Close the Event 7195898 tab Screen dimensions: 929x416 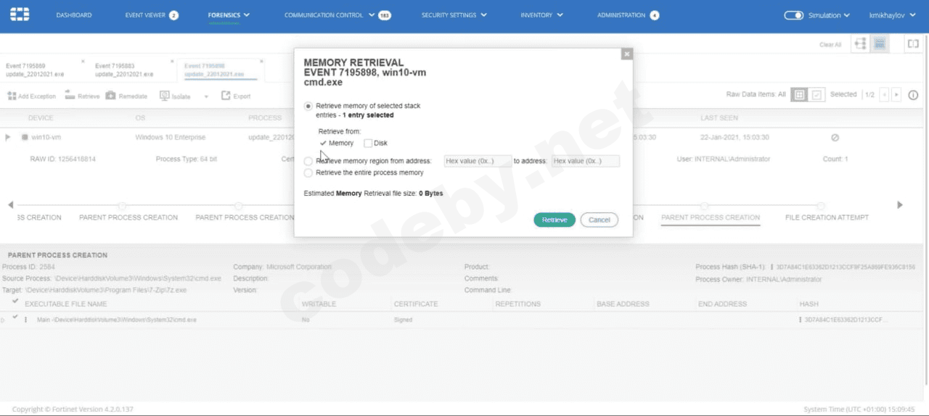pyautogui.click(x=261, y=62)
